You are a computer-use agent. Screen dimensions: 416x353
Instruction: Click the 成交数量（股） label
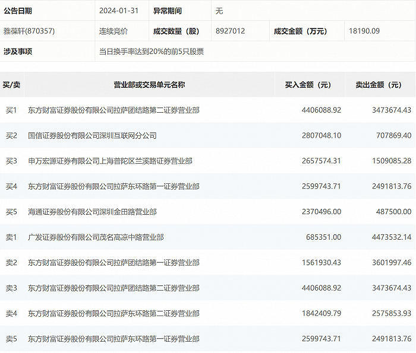pos(176,31)
